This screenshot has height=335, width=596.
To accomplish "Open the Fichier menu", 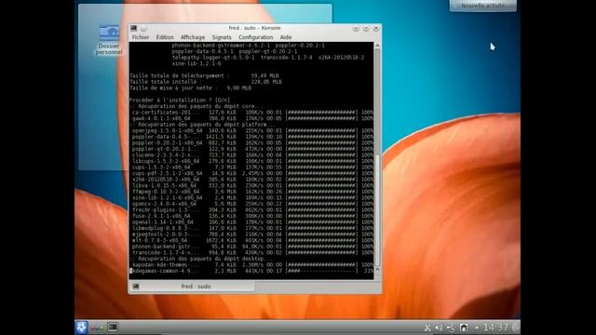I will [x=141, y=37].
